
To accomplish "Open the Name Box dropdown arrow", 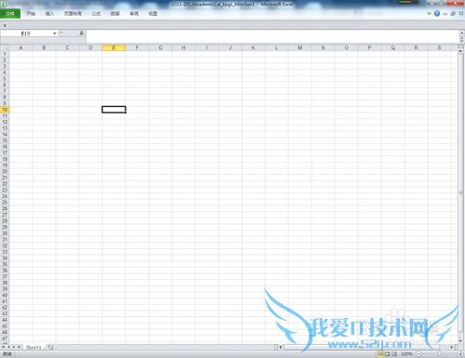I will 55,33.
